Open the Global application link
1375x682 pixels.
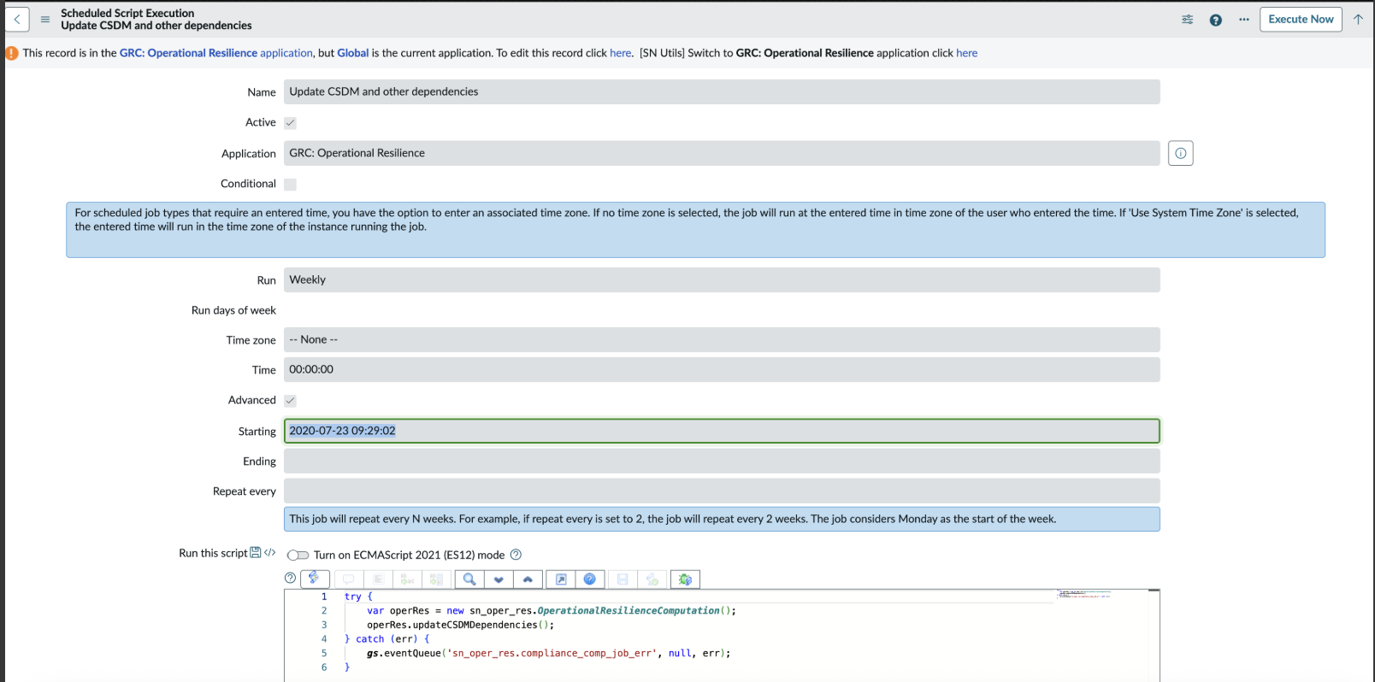(x=353, y=53)
